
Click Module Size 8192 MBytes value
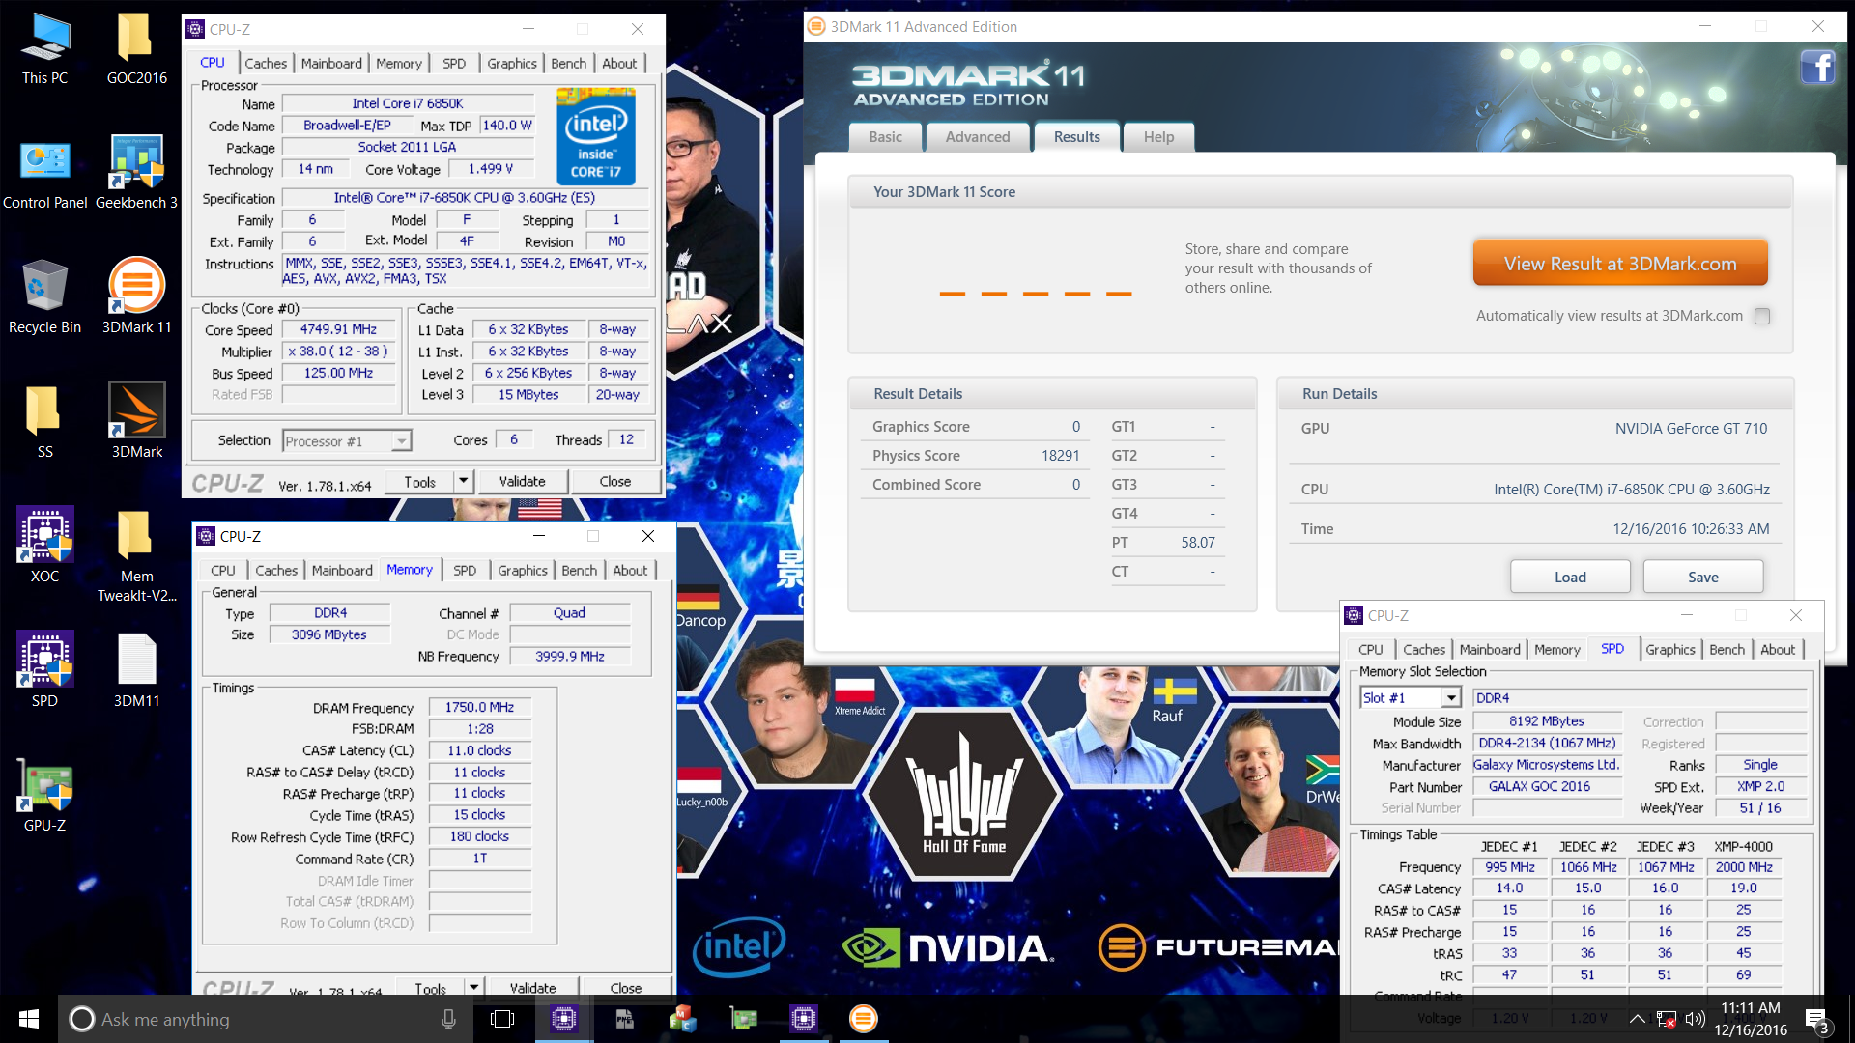click(x=1547, y=720)
